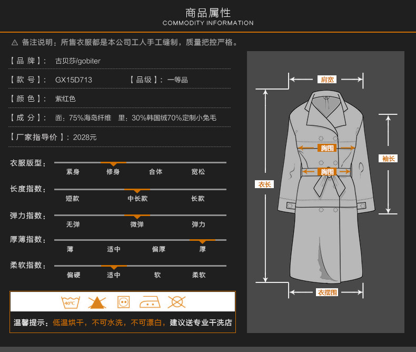Click the brand name 古贝莎/gobiter
Screen dimensions: 416x352
point(78,61)
